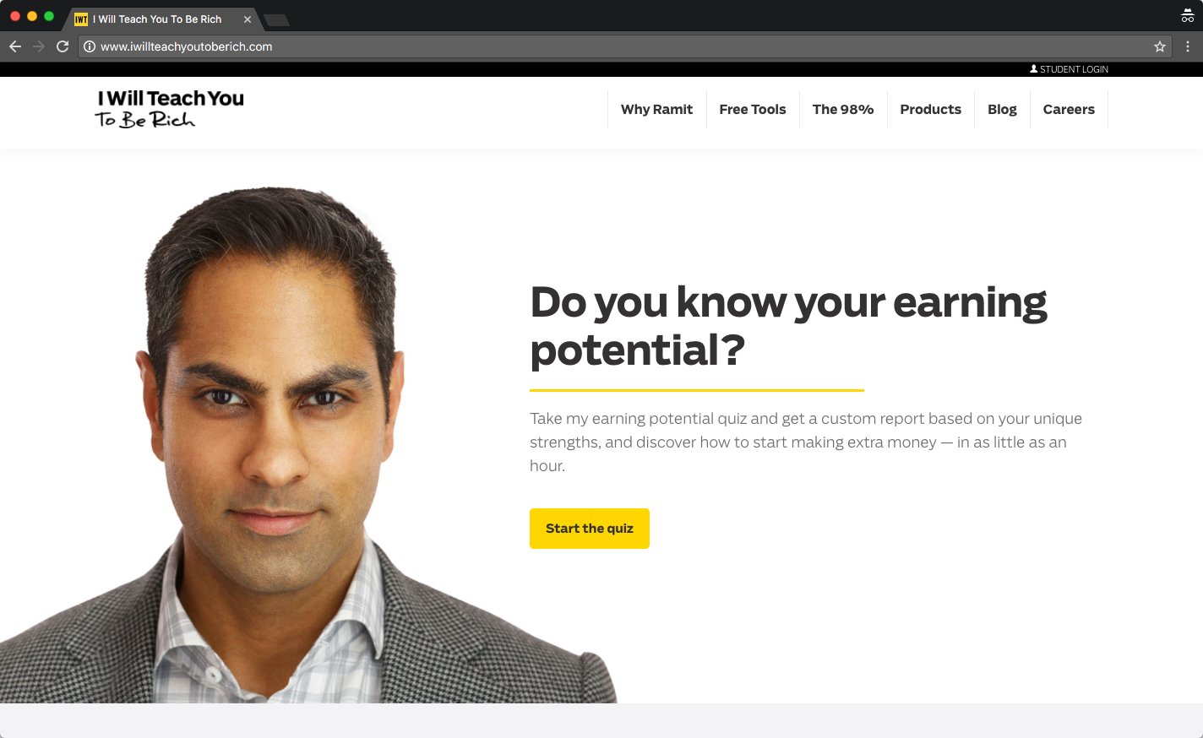
Task: Bookmark this page with the star icon
Action: (1160, 46)
